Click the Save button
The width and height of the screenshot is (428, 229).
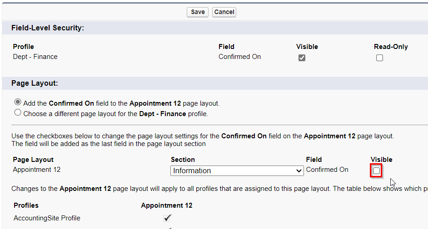[198, 12]
